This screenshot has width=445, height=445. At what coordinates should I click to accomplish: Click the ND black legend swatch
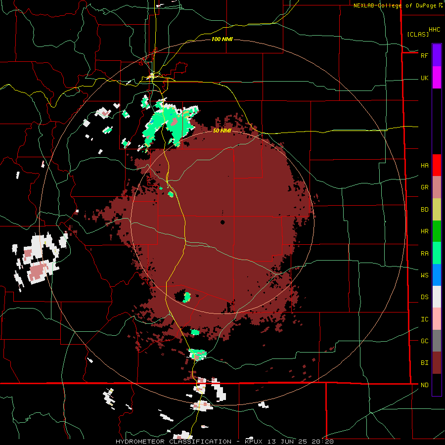point(437,385)
